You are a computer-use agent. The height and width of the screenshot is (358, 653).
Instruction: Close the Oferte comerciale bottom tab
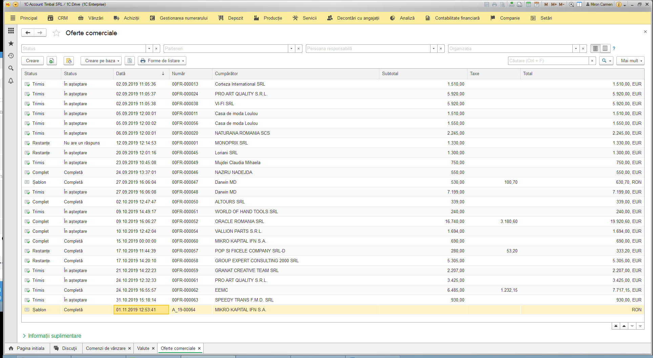[x=199, y=348]
